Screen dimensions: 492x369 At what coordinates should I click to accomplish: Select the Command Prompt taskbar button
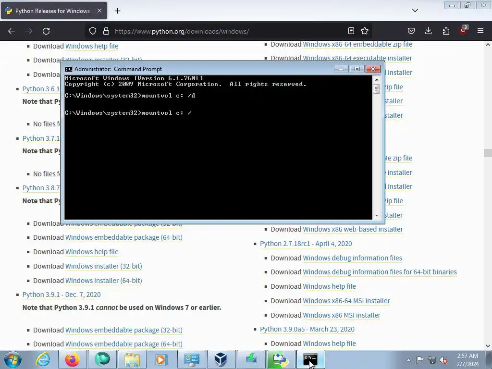click(x=311, y=359)
